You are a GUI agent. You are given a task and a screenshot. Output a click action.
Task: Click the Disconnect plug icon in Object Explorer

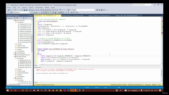[17, 18]
